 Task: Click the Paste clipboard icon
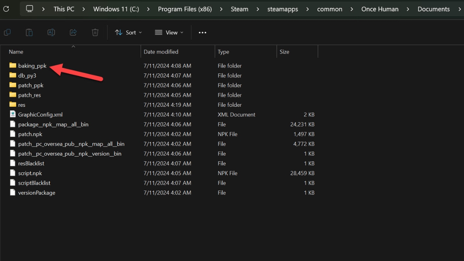pos(29,32)
